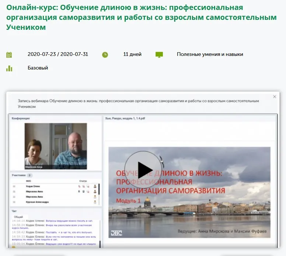
Task: Click the bar chart level icon
Action: pos(9,68)
